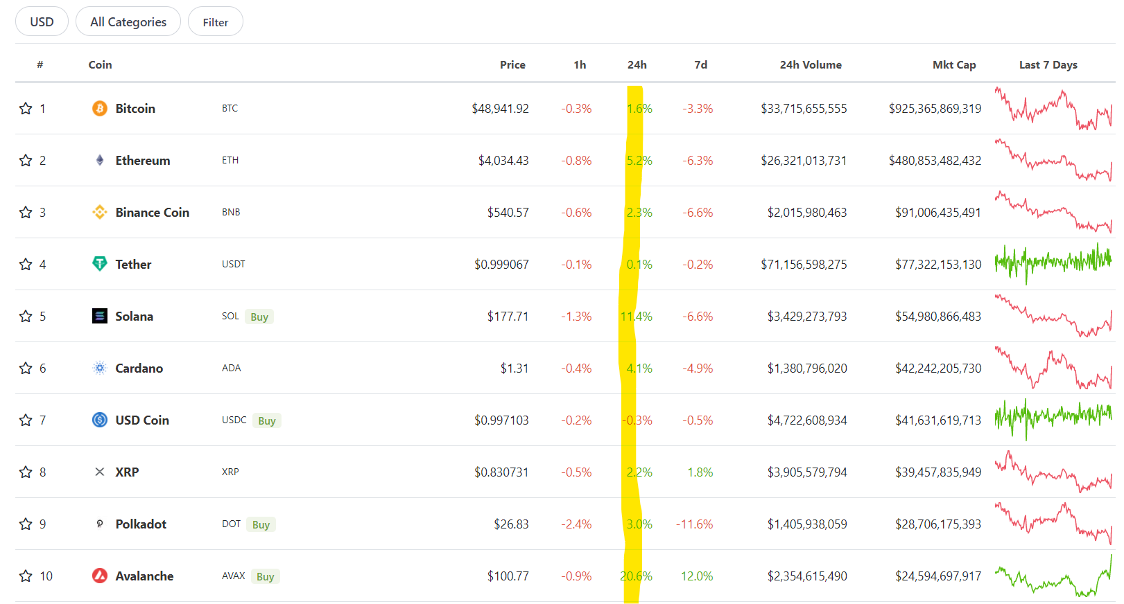The width and height of the screenshot is (1124, 604).
Task: Click the Avalanche logo icon
Action: 100,576
